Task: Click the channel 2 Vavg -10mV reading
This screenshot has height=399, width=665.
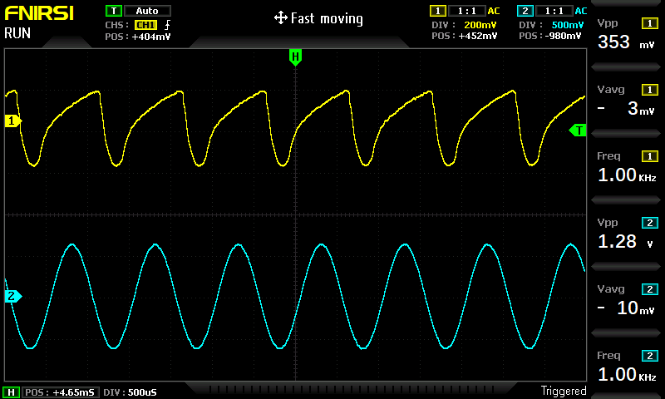Action: click(x=626, y=308)
